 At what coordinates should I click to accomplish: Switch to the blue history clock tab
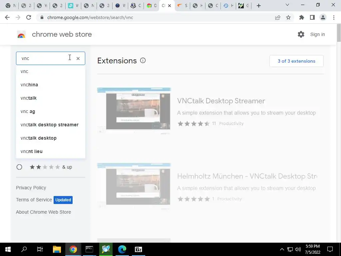point(228,6)
